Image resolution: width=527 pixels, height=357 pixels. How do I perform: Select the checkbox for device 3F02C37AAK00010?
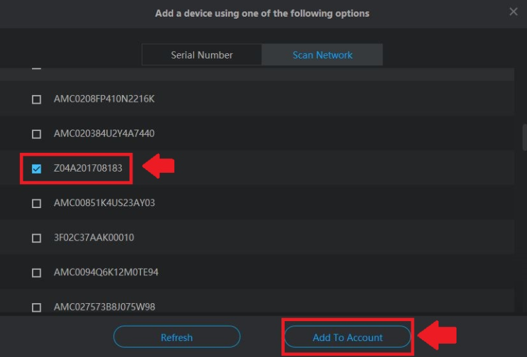click(37, 238)
